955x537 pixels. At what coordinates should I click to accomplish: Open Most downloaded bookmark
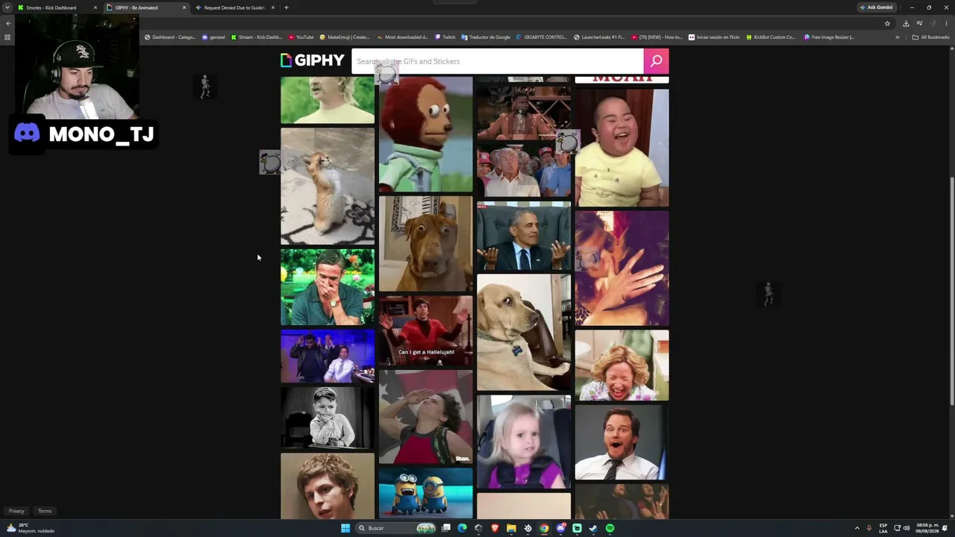(x=403, y=37)
